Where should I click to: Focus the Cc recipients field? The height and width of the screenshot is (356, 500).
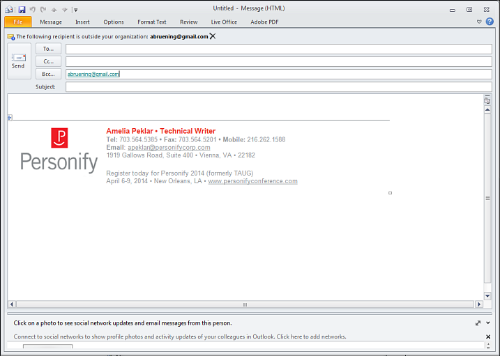[279, 61]
